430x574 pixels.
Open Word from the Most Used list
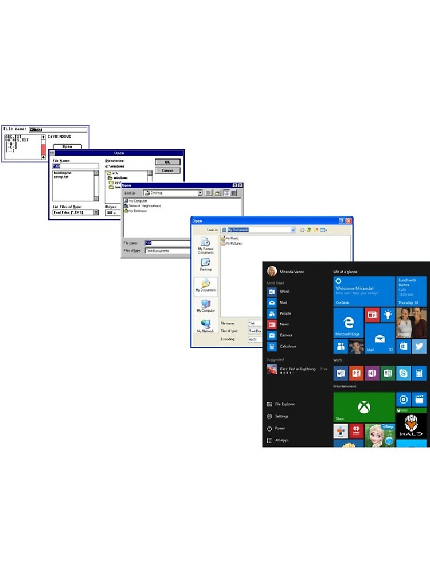pos(279,292)
